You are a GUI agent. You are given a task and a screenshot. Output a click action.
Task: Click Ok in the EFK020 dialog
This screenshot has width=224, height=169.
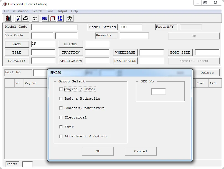98,151
